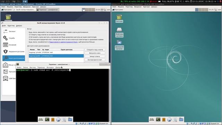Select the mygroup private key row

pyautogui.click(x=56, y=52)
